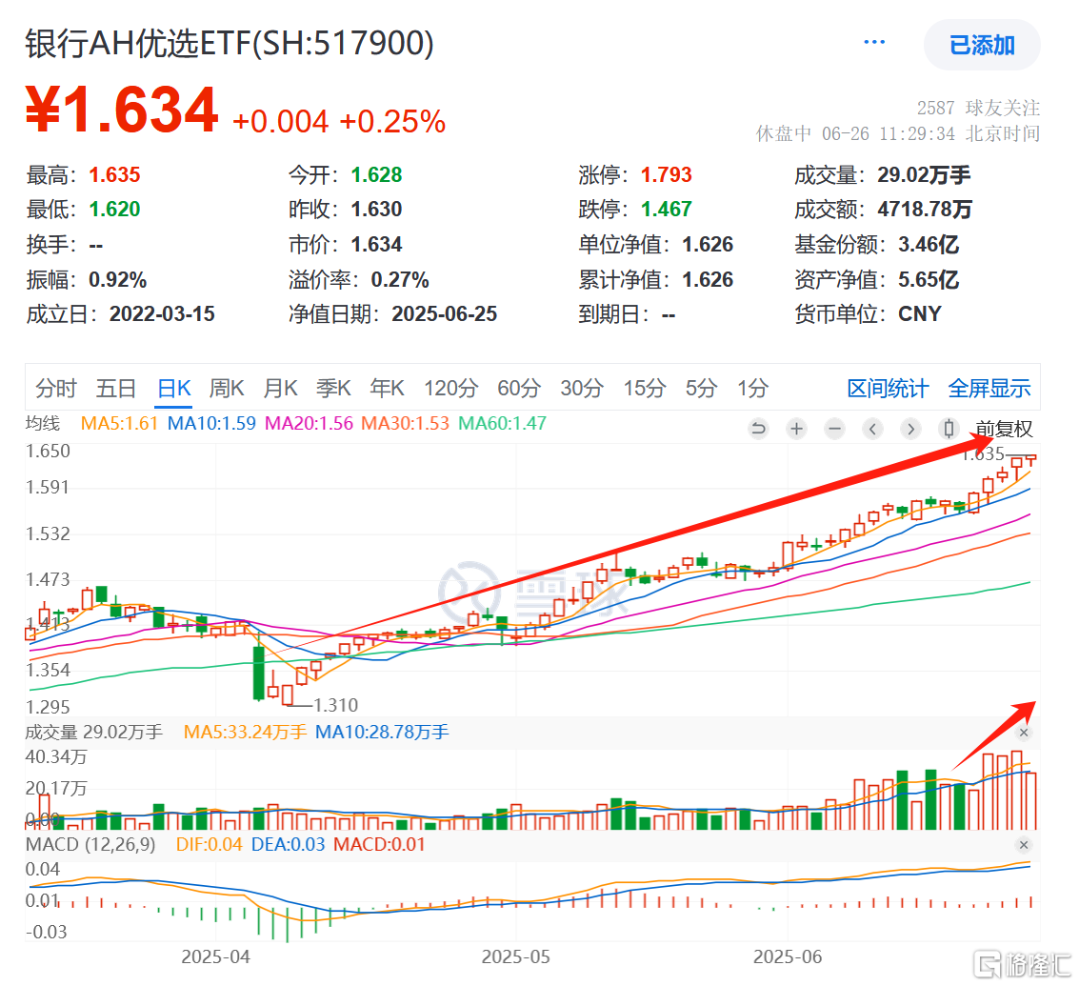Close the 成交量 volume indicator panel
Screen dimensions: 1079x986
[x=1023, y=733]
